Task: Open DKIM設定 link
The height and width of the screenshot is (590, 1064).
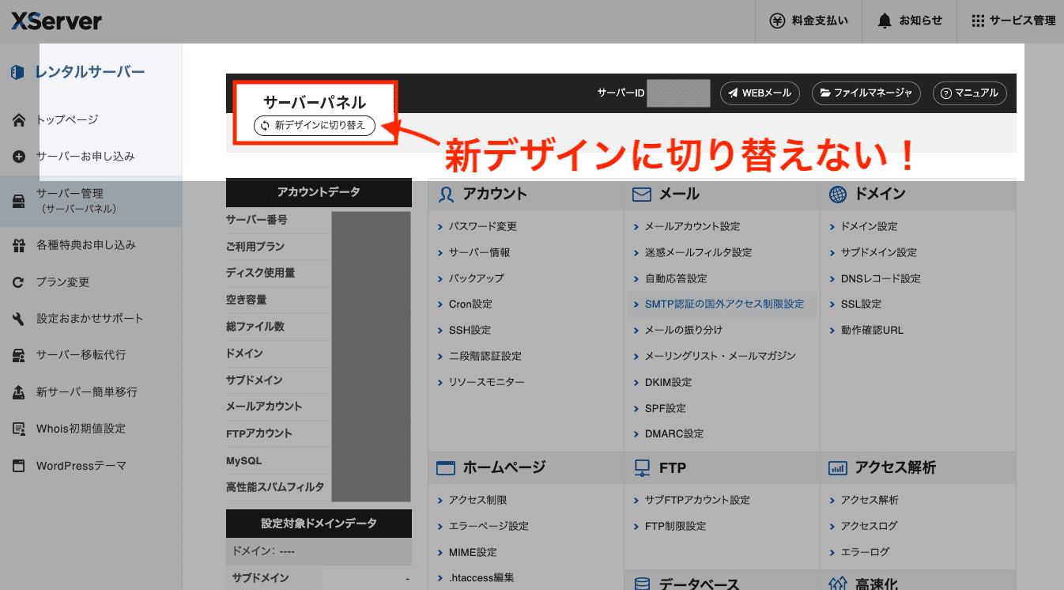Action: [668, 382]
